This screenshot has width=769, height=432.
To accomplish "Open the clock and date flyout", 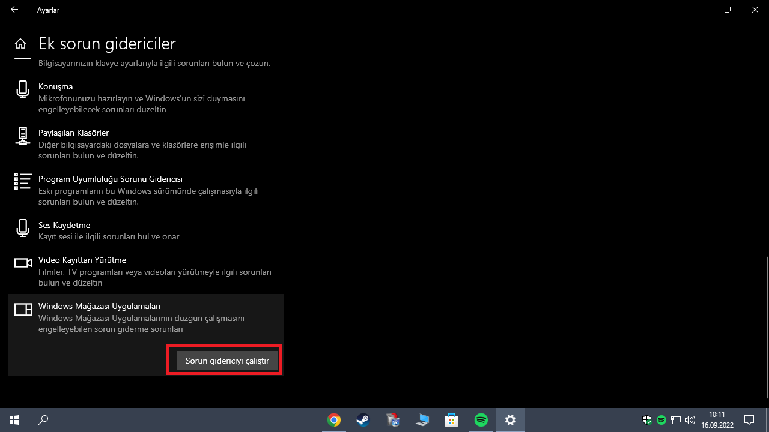I will coord(717,420).
